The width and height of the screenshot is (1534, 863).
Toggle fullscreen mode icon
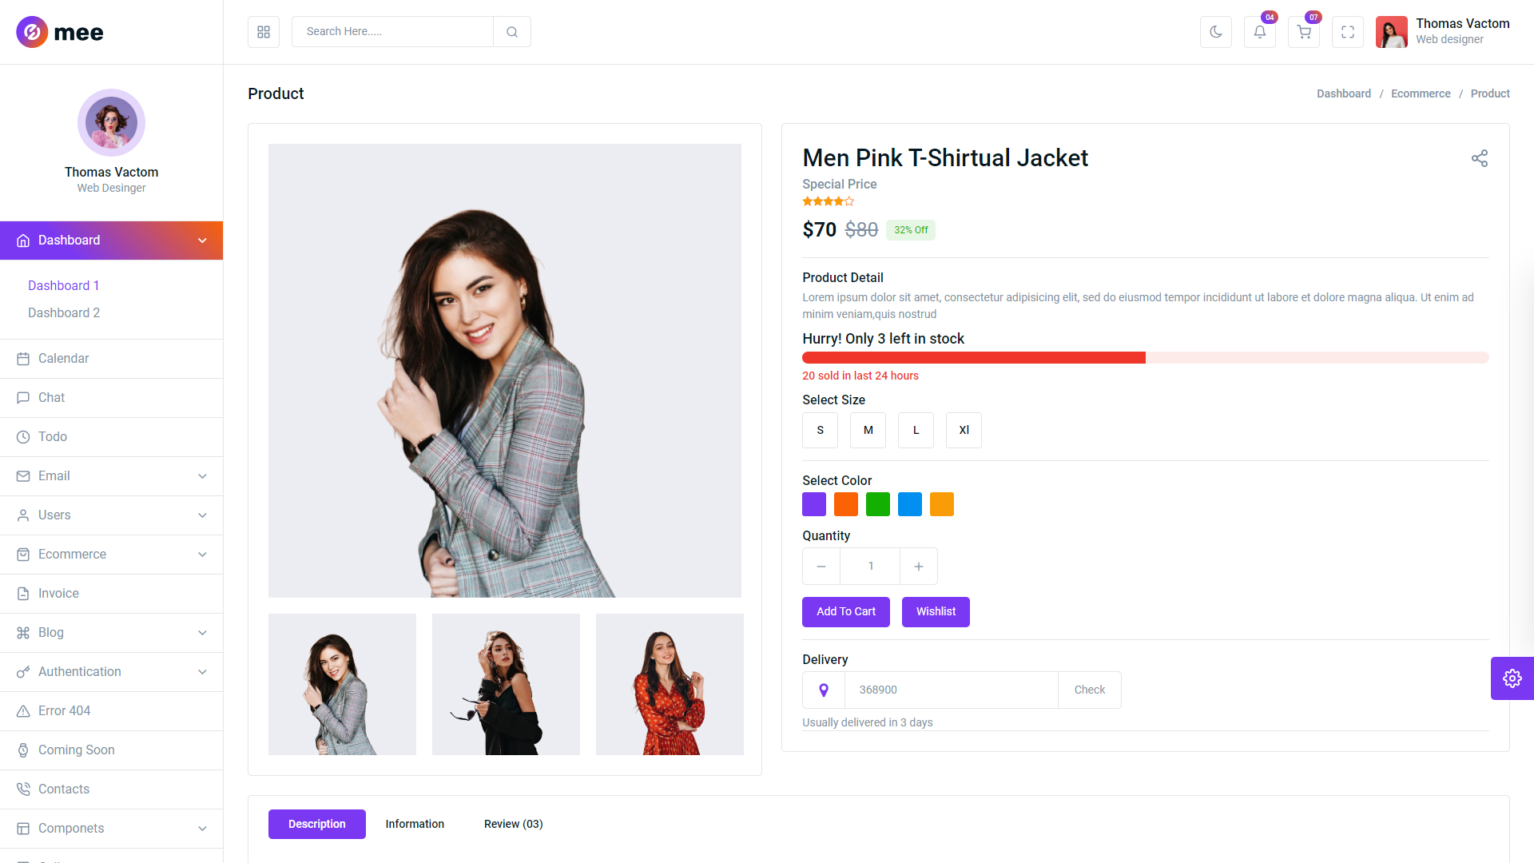(x=1347, y=32)
